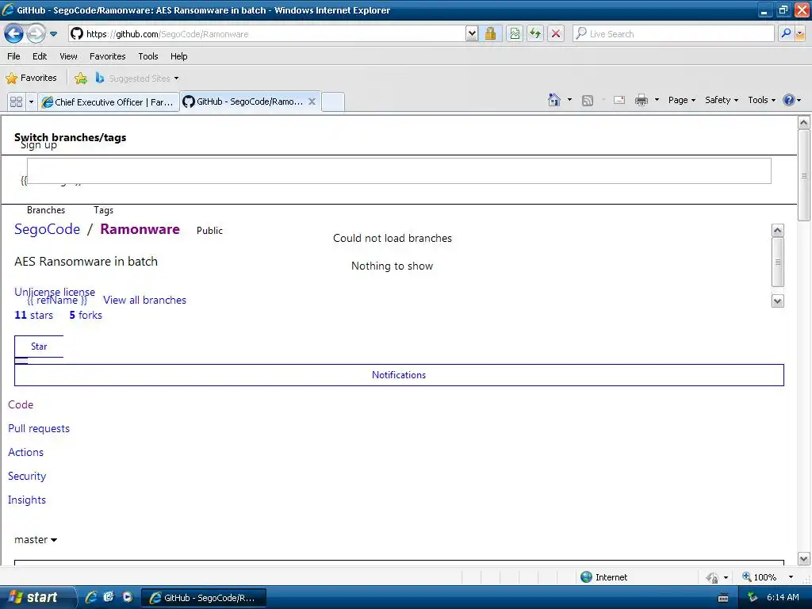Click the Compatibility View icon
This screenshot has height=609, width=812.
515,34
